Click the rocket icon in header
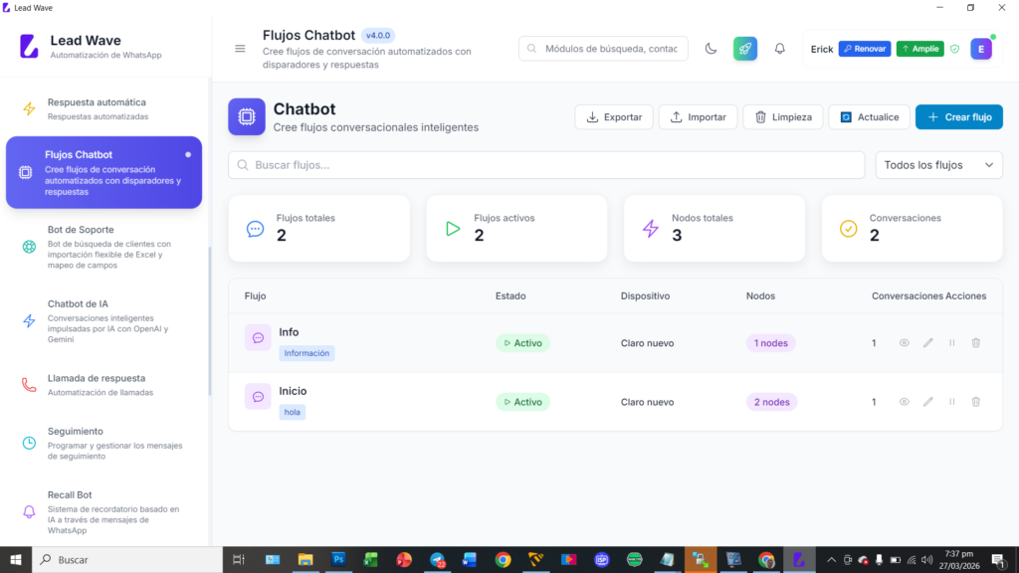Screen dimensions: 1019x573 pos(745,49)
